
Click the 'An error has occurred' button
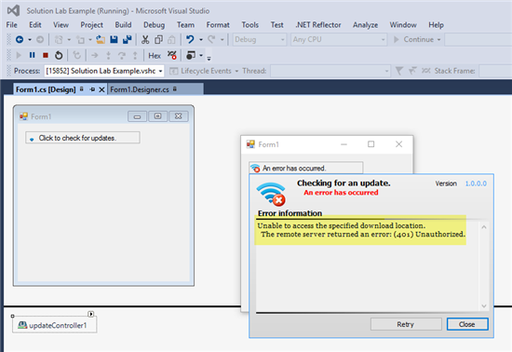[305, 169]
